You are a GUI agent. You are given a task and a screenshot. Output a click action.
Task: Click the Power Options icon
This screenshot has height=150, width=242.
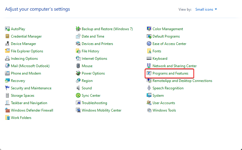[x=78, y=73]
